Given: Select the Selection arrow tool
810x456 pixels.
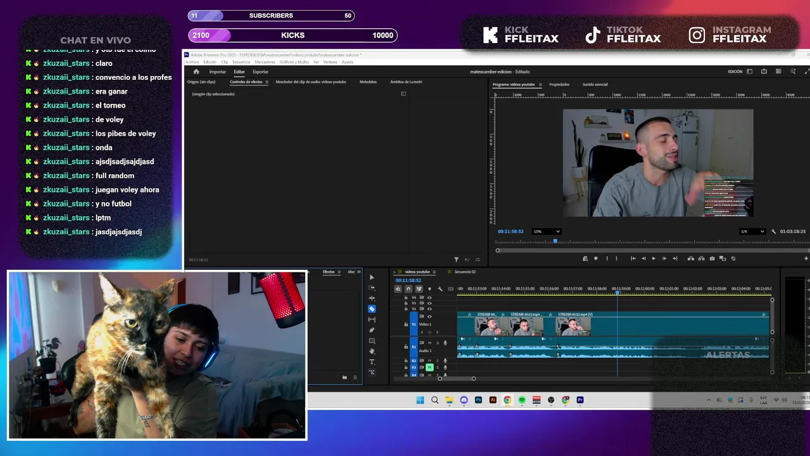Looking at the screenshot, I should (x=372, y=277).
